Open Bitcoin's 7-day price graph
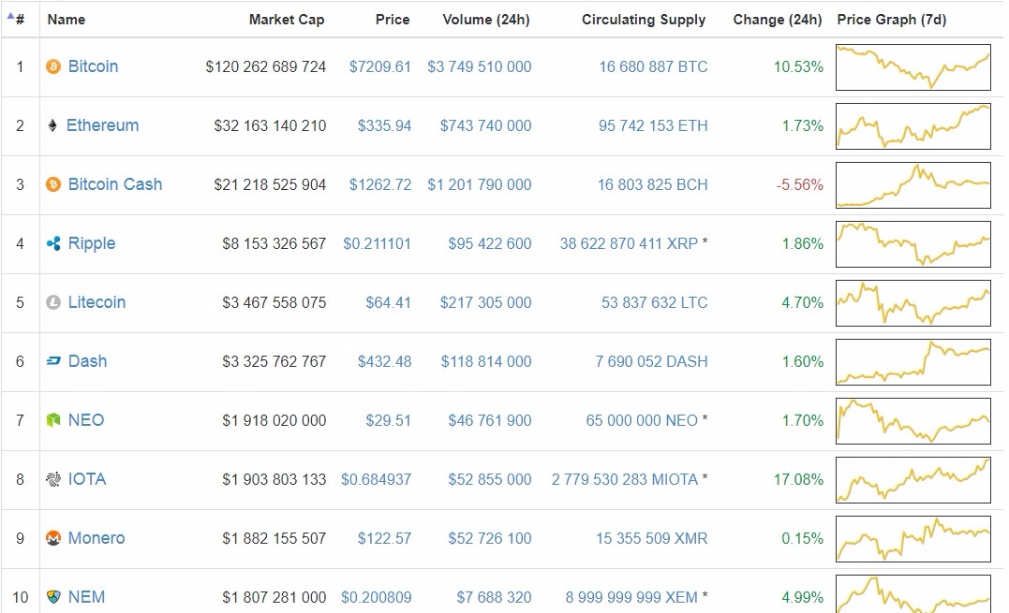Viewport: 1009px width, 613px height. pyautogui.click(x=913, y=66)
